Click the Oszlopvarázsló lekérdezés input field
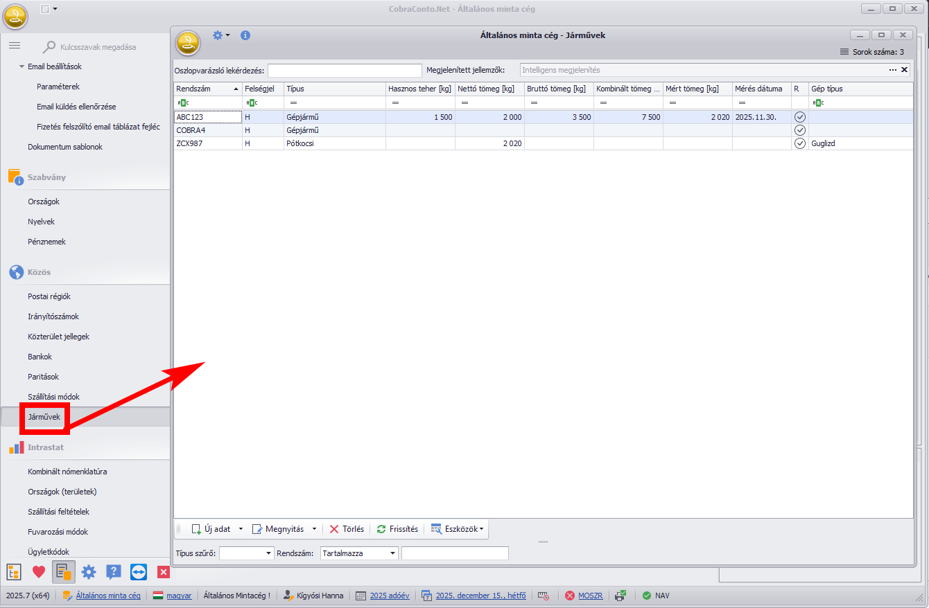Screen dimensions: 929x608 pyautogui.click(x=345, y=71)
